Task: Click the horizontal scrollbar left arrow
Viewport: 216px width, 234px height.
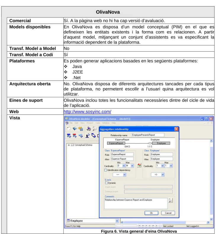Action: 122,222
